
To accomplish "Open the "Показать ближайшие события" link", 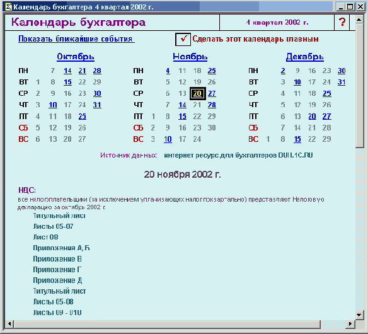I will click(x=76, y=38).
